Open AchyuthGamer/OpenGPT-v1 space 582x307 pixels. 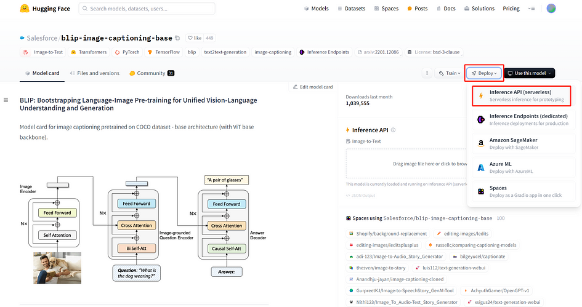[496, 290]
